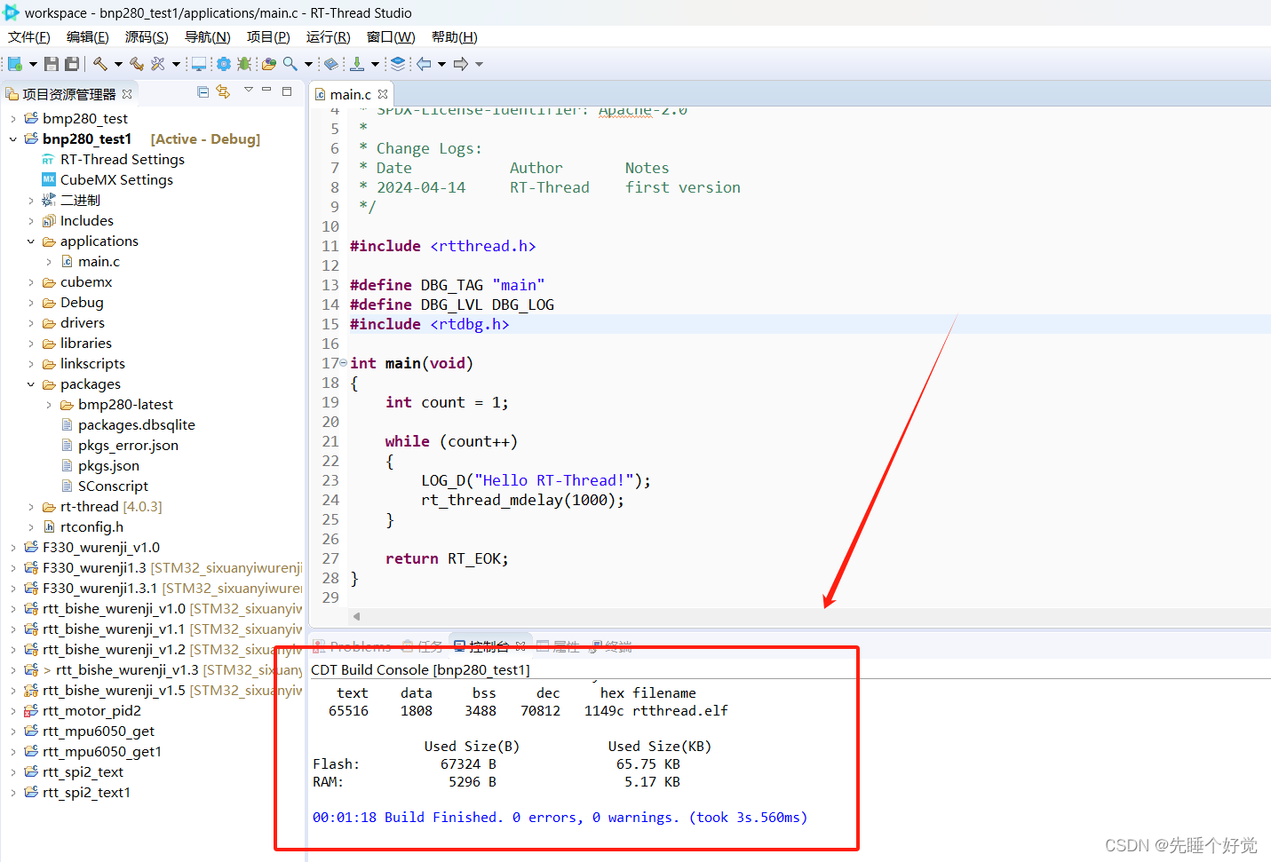Switch to the Problems tab
Image resolution: width=1271 pixels, height=862 pixels.
point(353,646)
